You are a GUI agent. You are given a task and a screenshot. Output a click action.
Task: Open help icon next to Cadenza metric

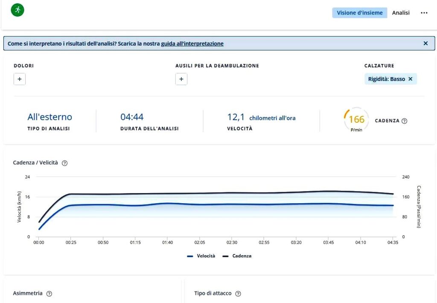click(x=405, y=121)
